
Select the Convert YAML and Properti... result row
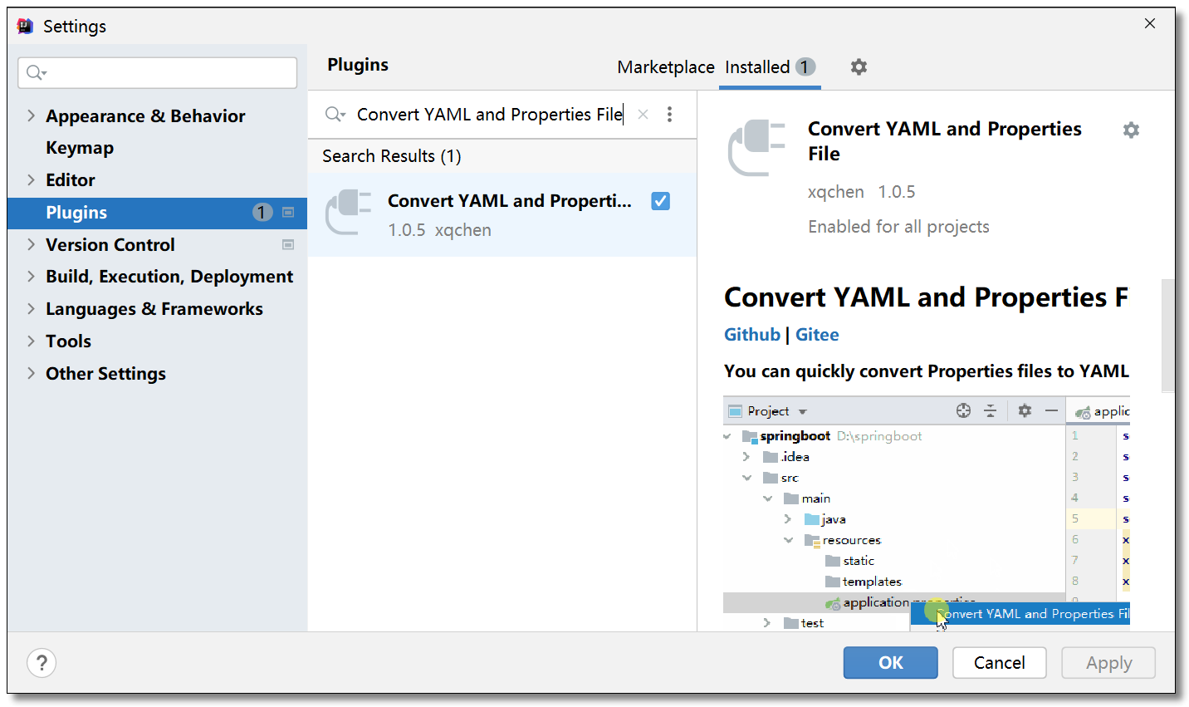[502, 214]
